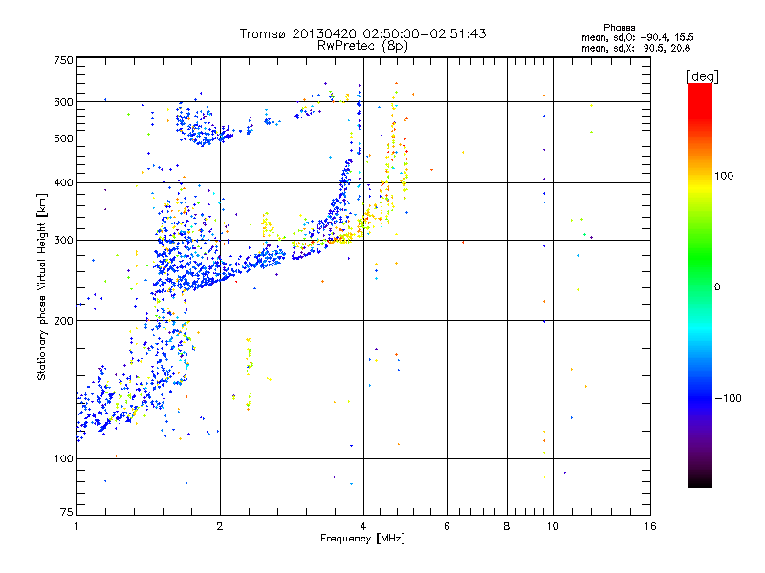Click the color bar tick label '-100'
This screenshot has width=765, height=573.
(x=728, y=398)
